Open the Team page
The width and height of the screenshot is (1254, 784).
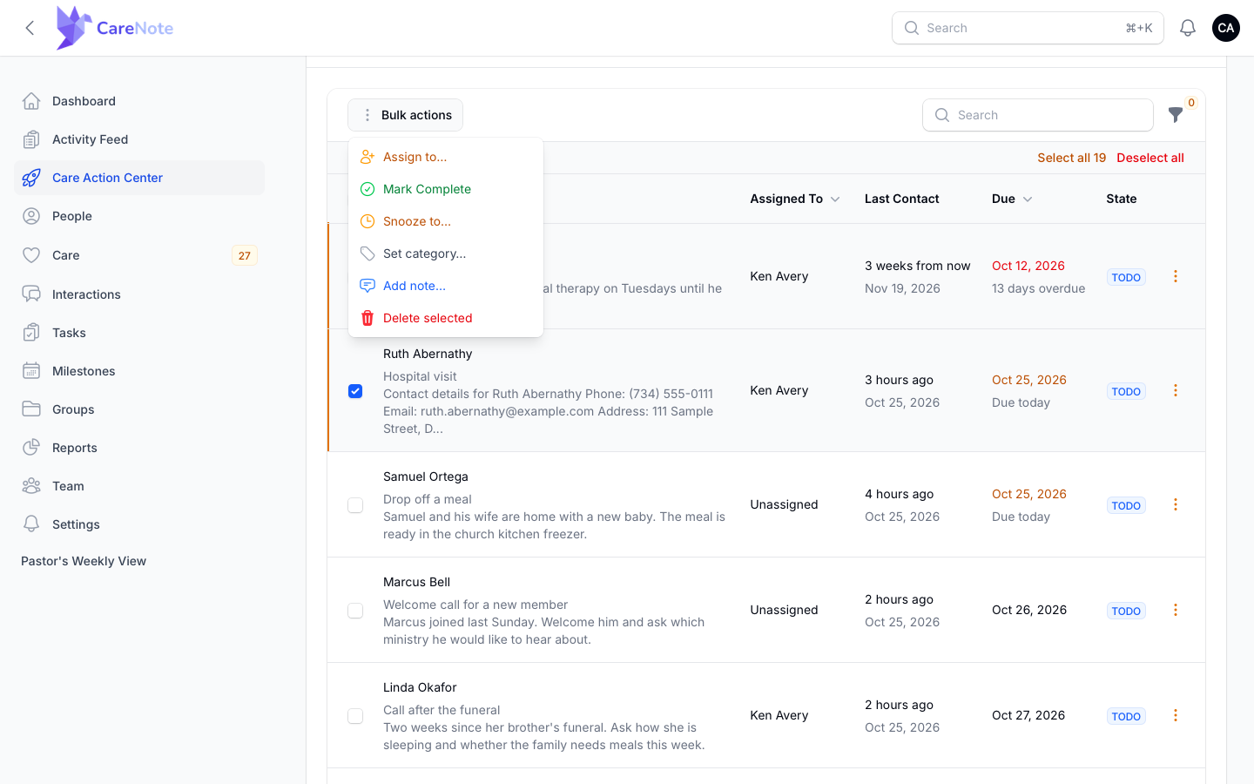(x=139, y=486)
